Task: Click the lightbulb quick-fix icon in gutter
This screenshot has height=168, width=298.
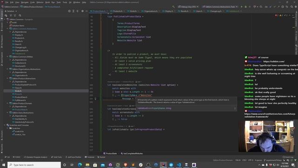Action: (95, 98)
